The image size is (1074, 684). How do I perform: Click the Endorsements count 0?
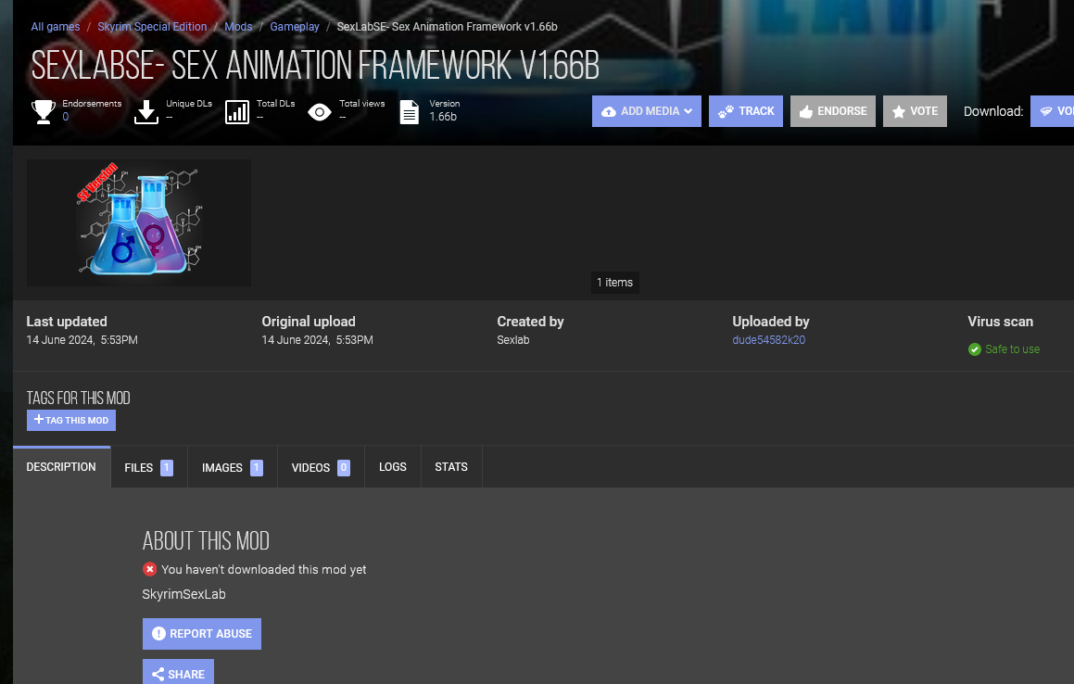66,117
